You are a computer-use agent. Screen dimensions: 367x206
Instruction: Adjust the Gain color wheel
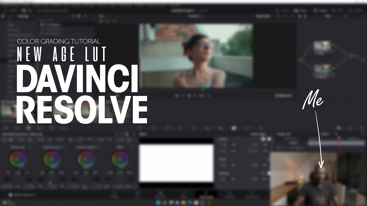86,159
